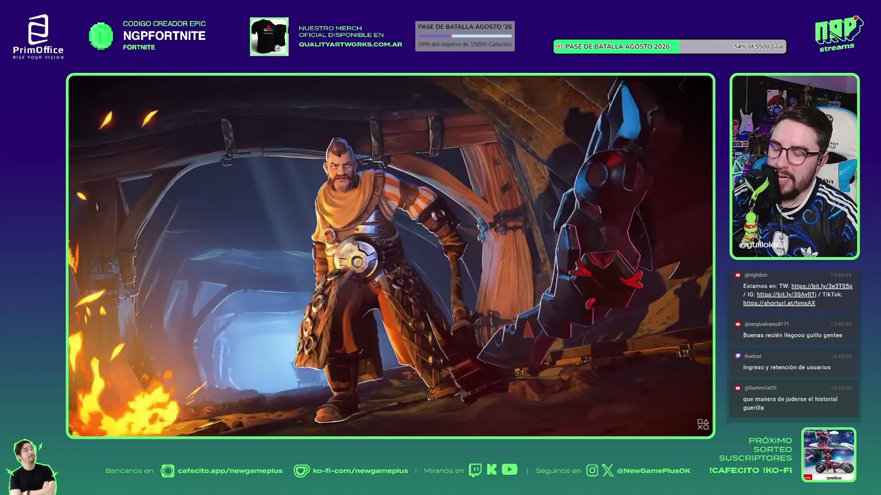Open the Kick icon in the footer
Screen dimensions: 881x495
[491, 470]
